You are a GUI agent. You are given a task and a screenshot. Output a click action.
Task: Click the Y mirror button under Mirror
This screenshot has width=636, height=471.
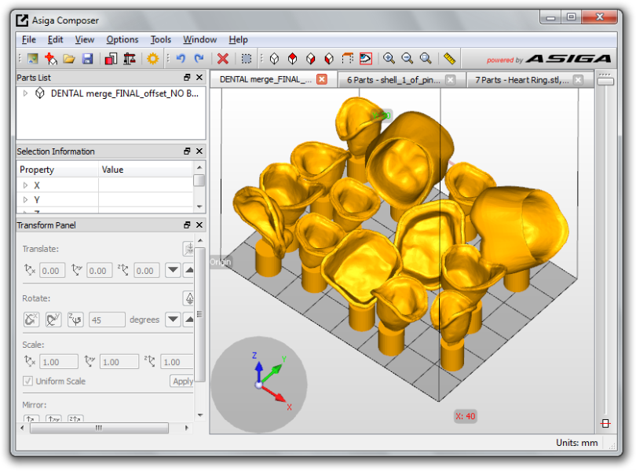coord(53,418)
